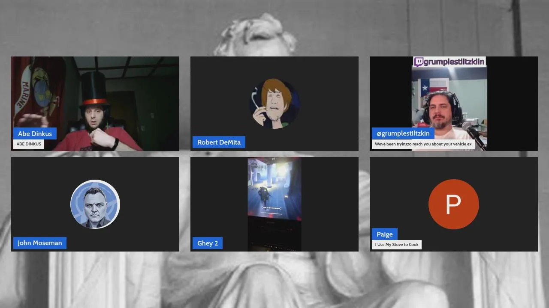Click the 'Weve been tryingto reach you' caption
This screenshot has height=308, width=549.
[x=423, y=144]
